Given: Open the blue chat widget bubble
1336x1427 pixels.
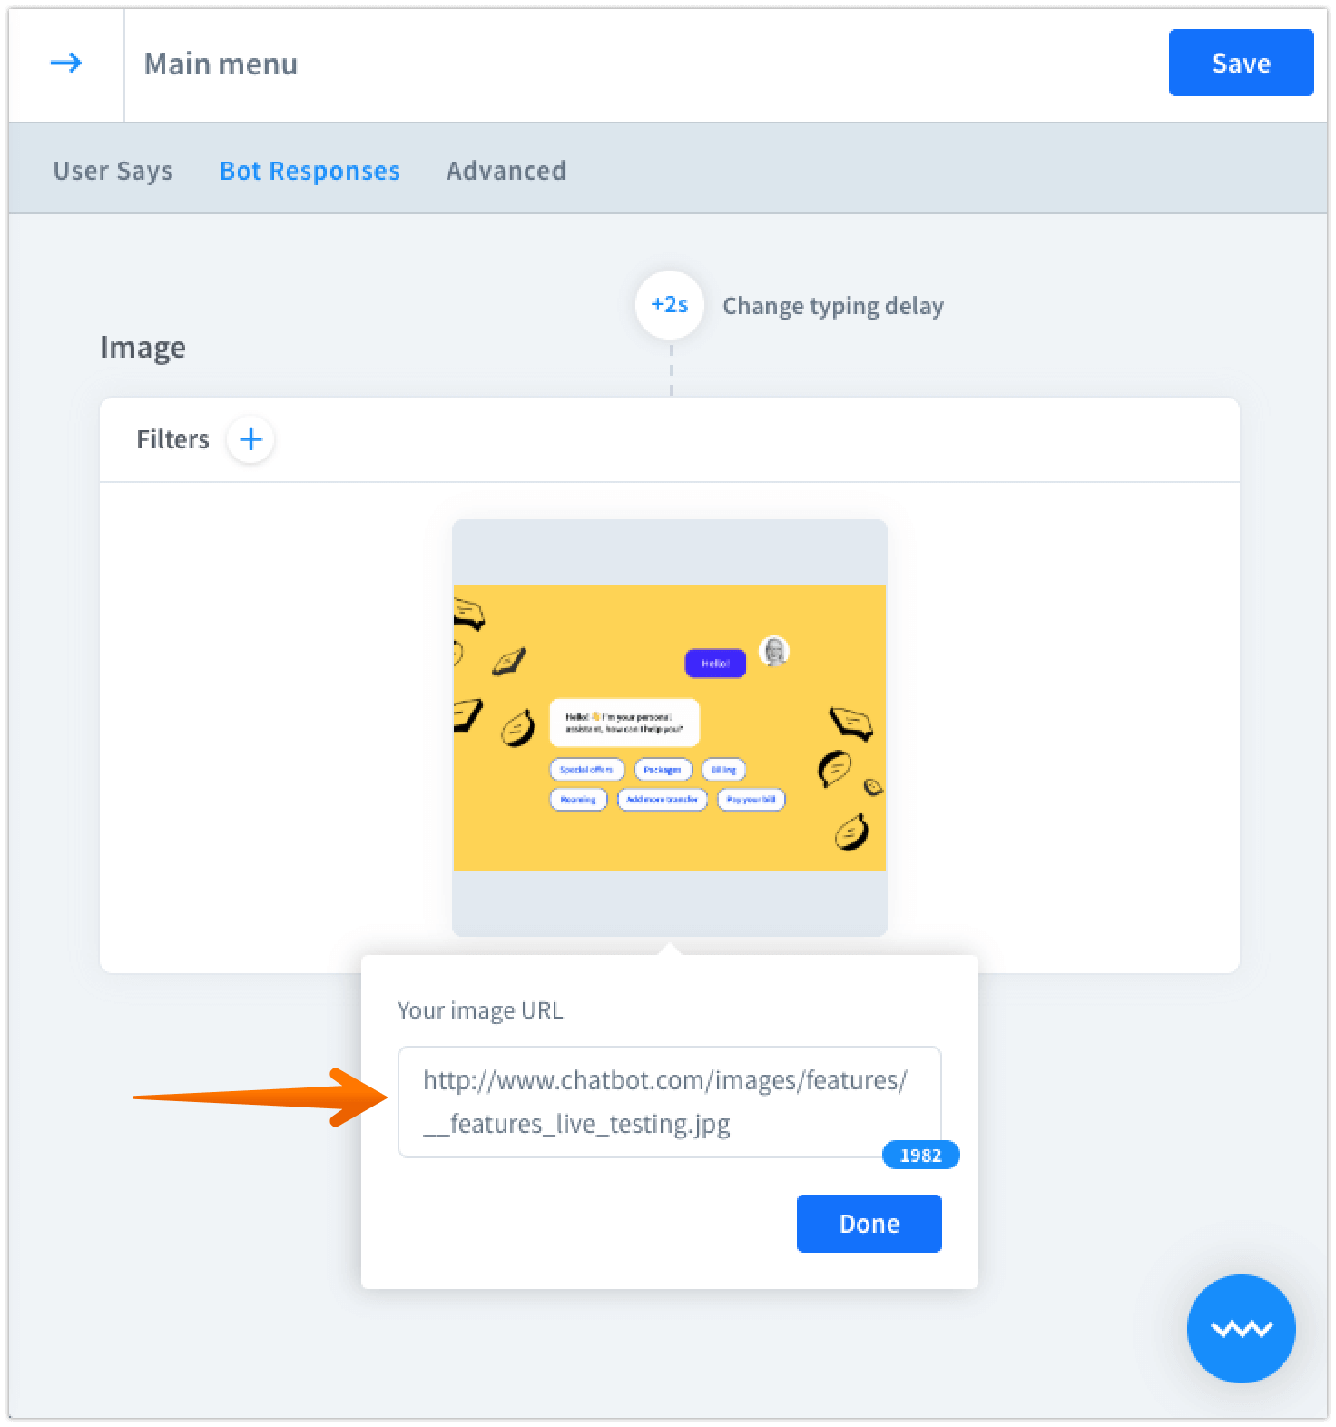Looking at the screenshot, I should [x=1241, y=1328].
